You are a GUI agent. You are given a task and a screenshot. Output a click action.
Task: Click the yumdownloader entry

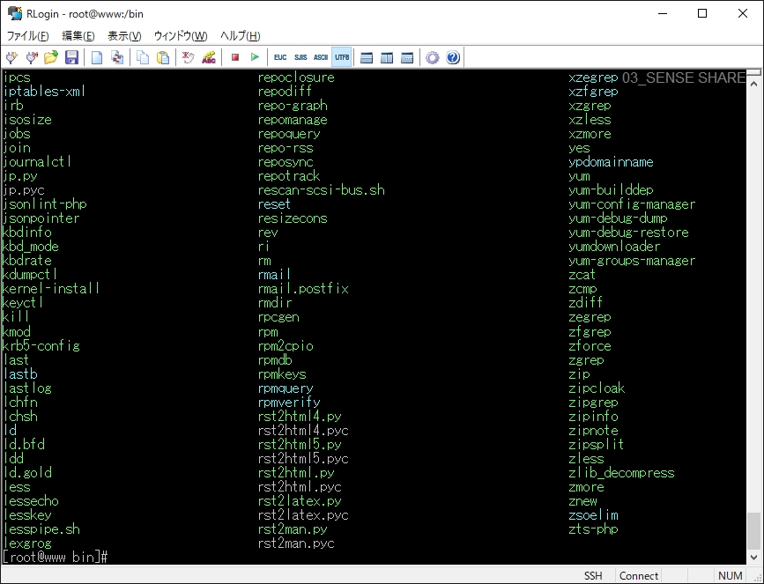(x=614, y=247)
